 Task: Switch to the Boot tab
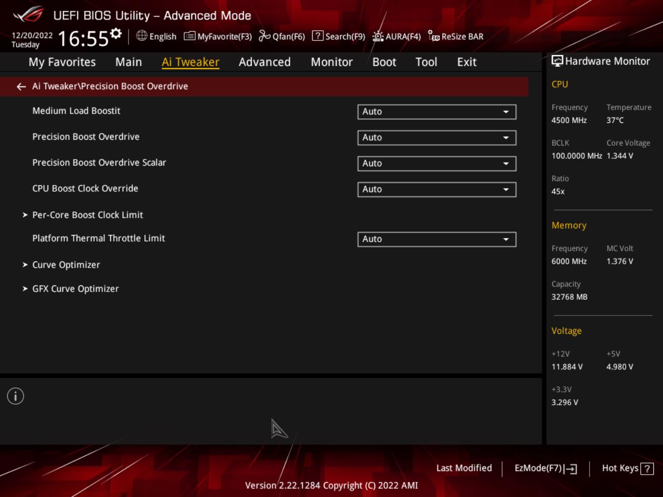(384, 62)
